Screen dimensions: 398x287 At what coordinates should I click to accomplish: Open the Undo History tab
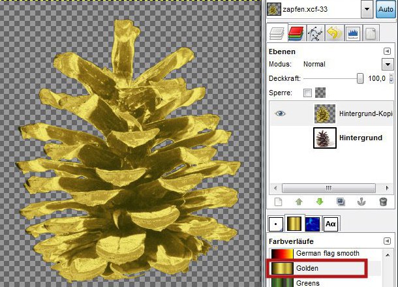(x=334, y=33)
